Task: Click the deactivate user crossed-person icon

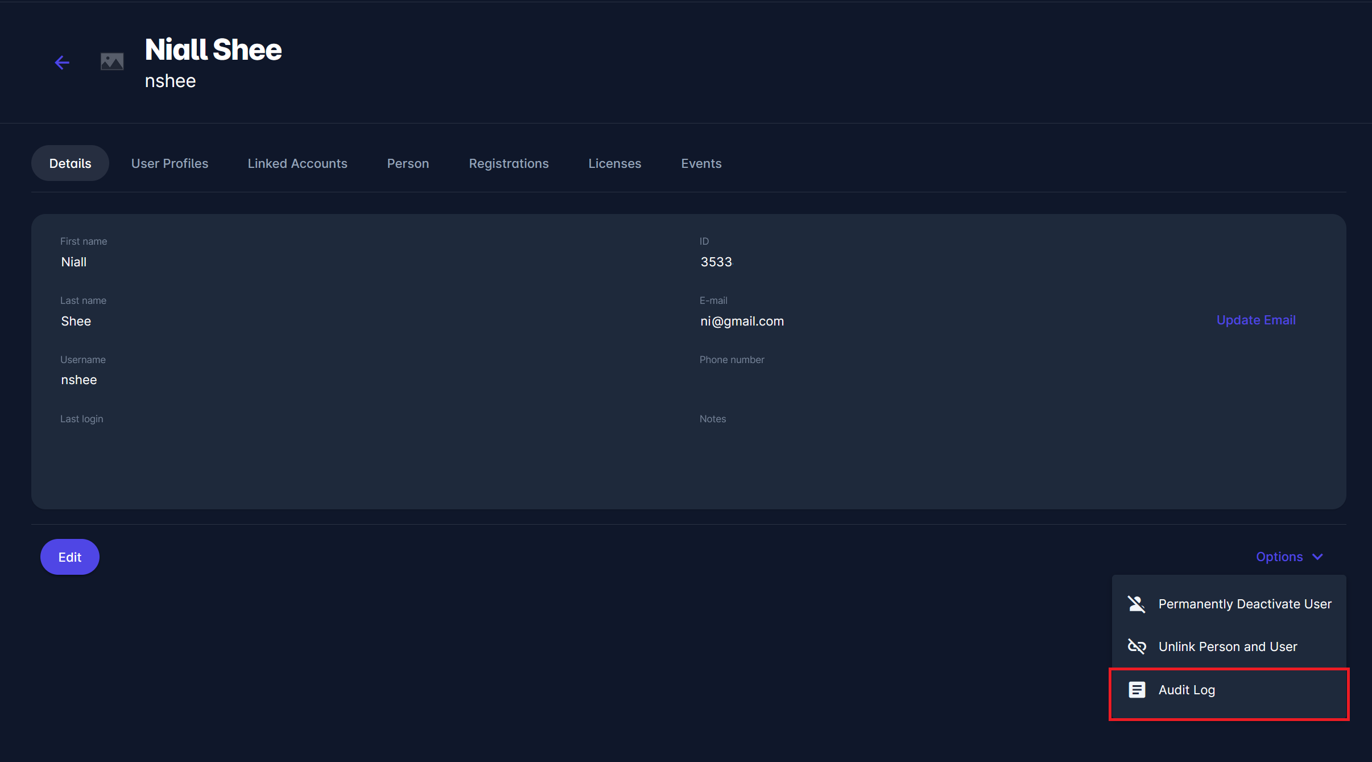Action: pyautogui.click(x=1137, y=604)
